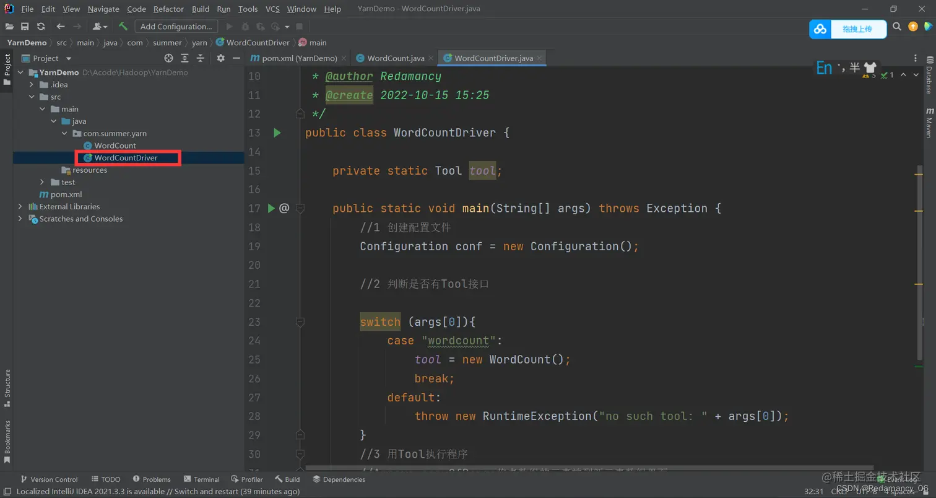Open the user profile dropdown in toolbar
Screen dimensions: 936x498
[x=100, y=27]
